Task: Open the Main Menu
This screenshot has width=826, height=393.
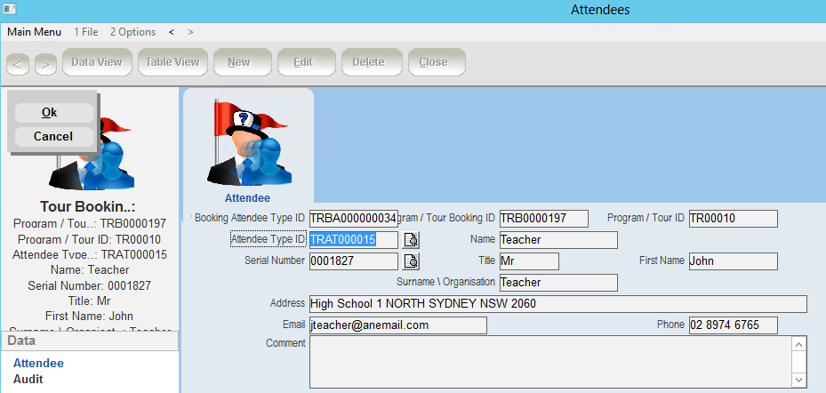Action: click(x=35, y=32)
